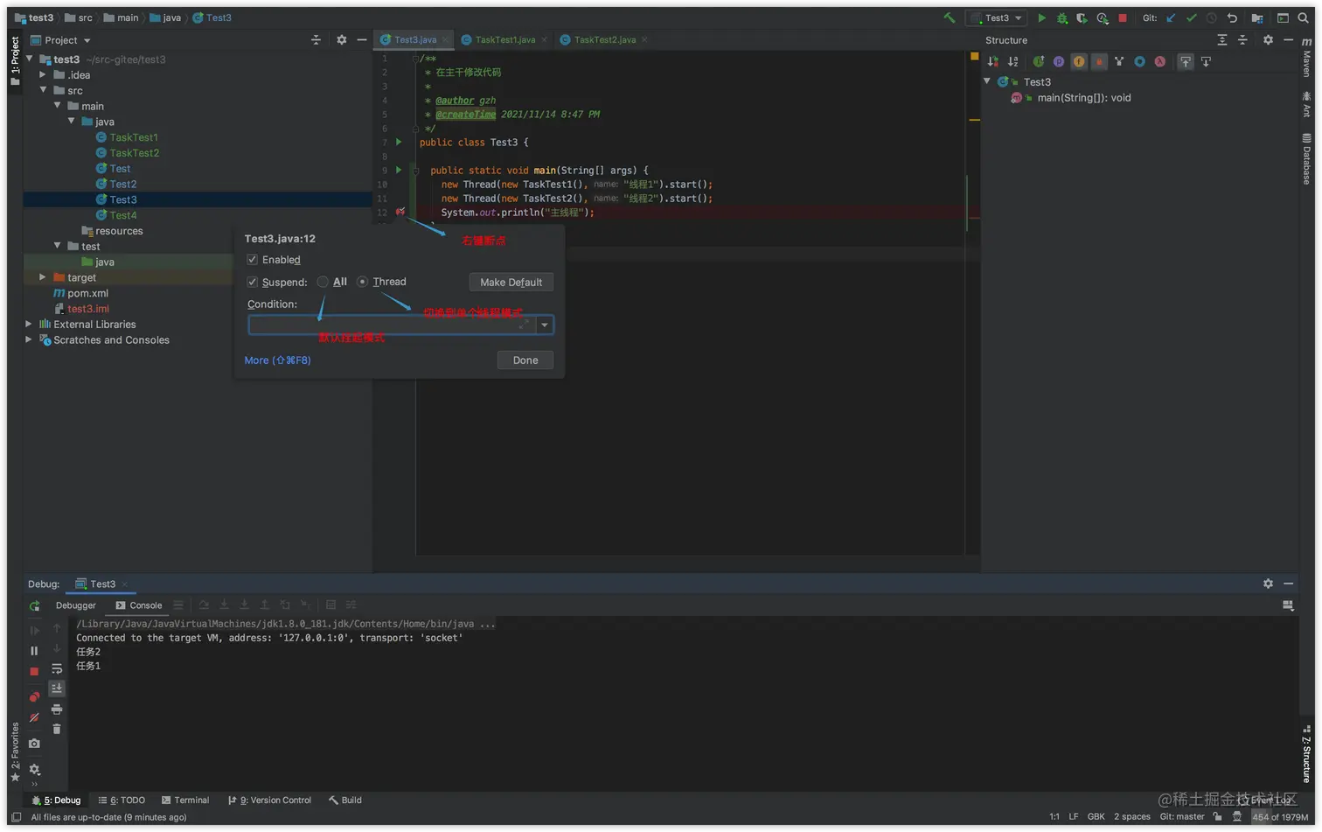
Task: Open View Breakpoints double red circles
Action: pyautogui.click(x=34, y=696)
